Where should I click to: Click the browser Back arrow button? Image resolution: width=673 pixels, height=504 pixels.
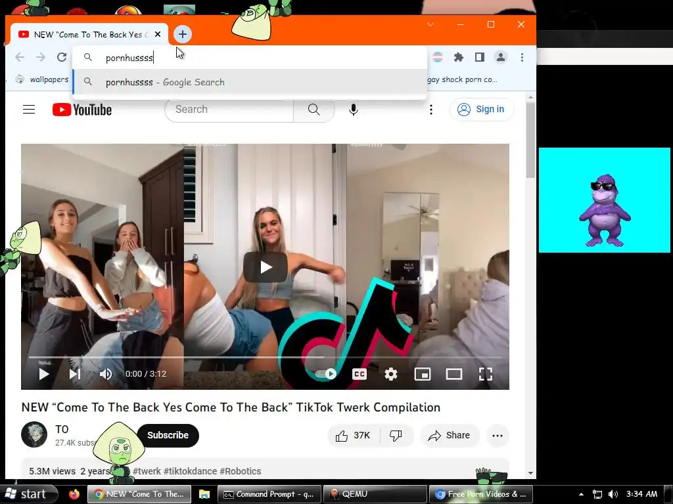pos(20,57)
